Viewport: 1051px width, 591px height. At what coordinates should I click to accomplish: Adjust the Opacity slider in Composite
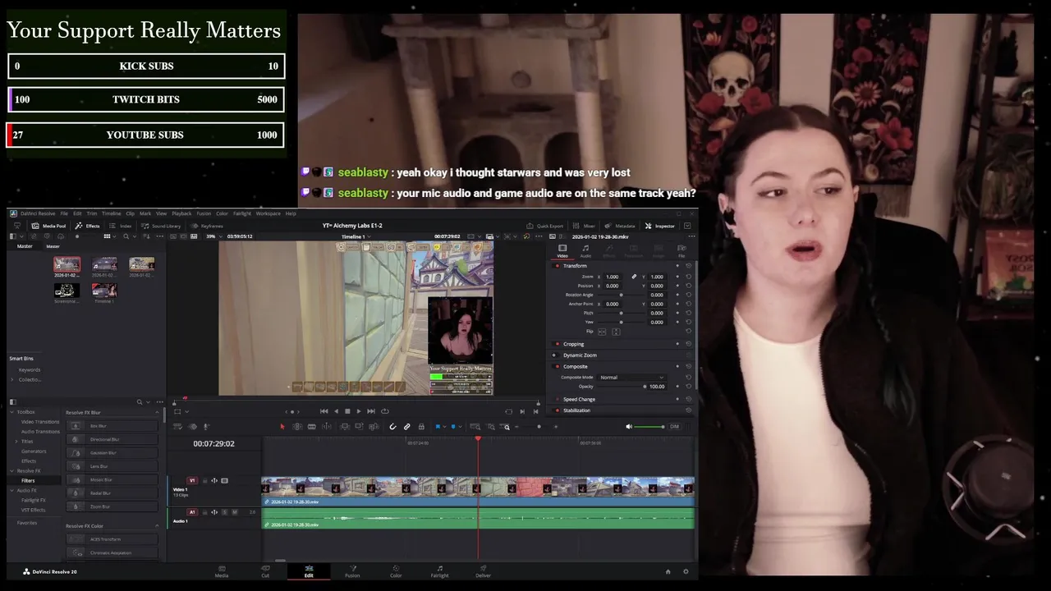(x=621, y=387)
